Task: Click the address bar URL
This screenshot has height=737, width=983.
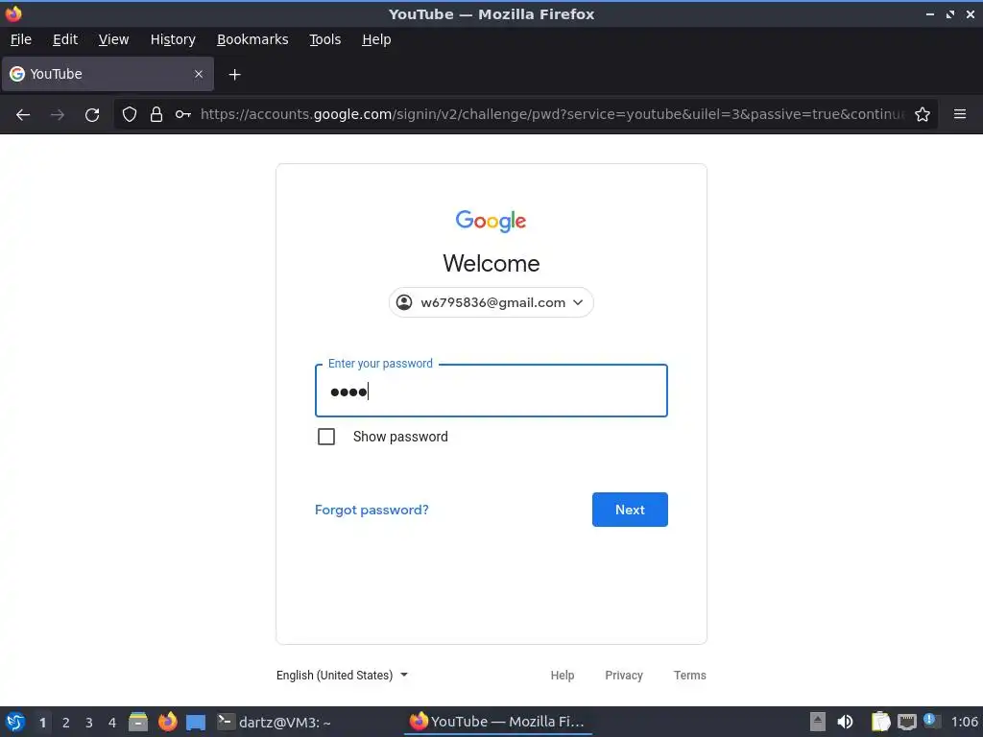Action: (552, 114)
